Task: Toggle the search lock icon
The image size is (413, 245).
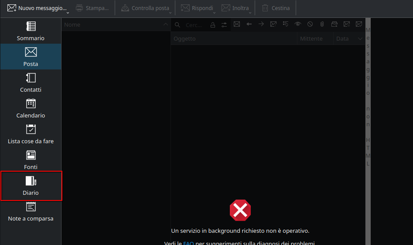Action: [213, 25]
